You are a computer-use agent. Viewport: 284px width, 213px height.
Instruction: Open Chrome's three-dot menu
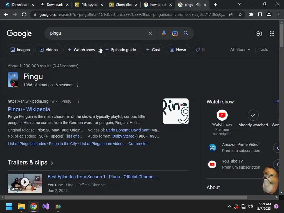278,14
